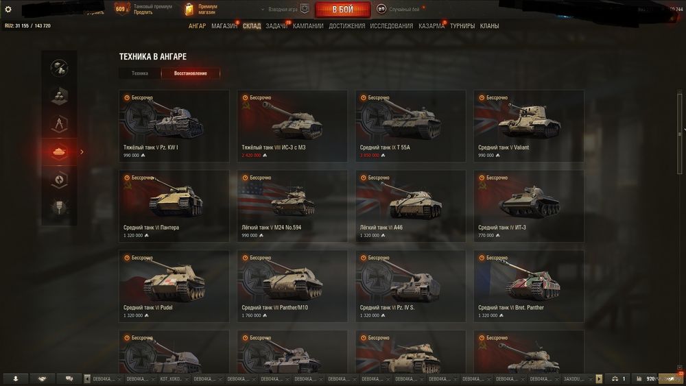Show next chat channels with right arrow
Screen dimensions: 686x386
(x=599, y=379)
